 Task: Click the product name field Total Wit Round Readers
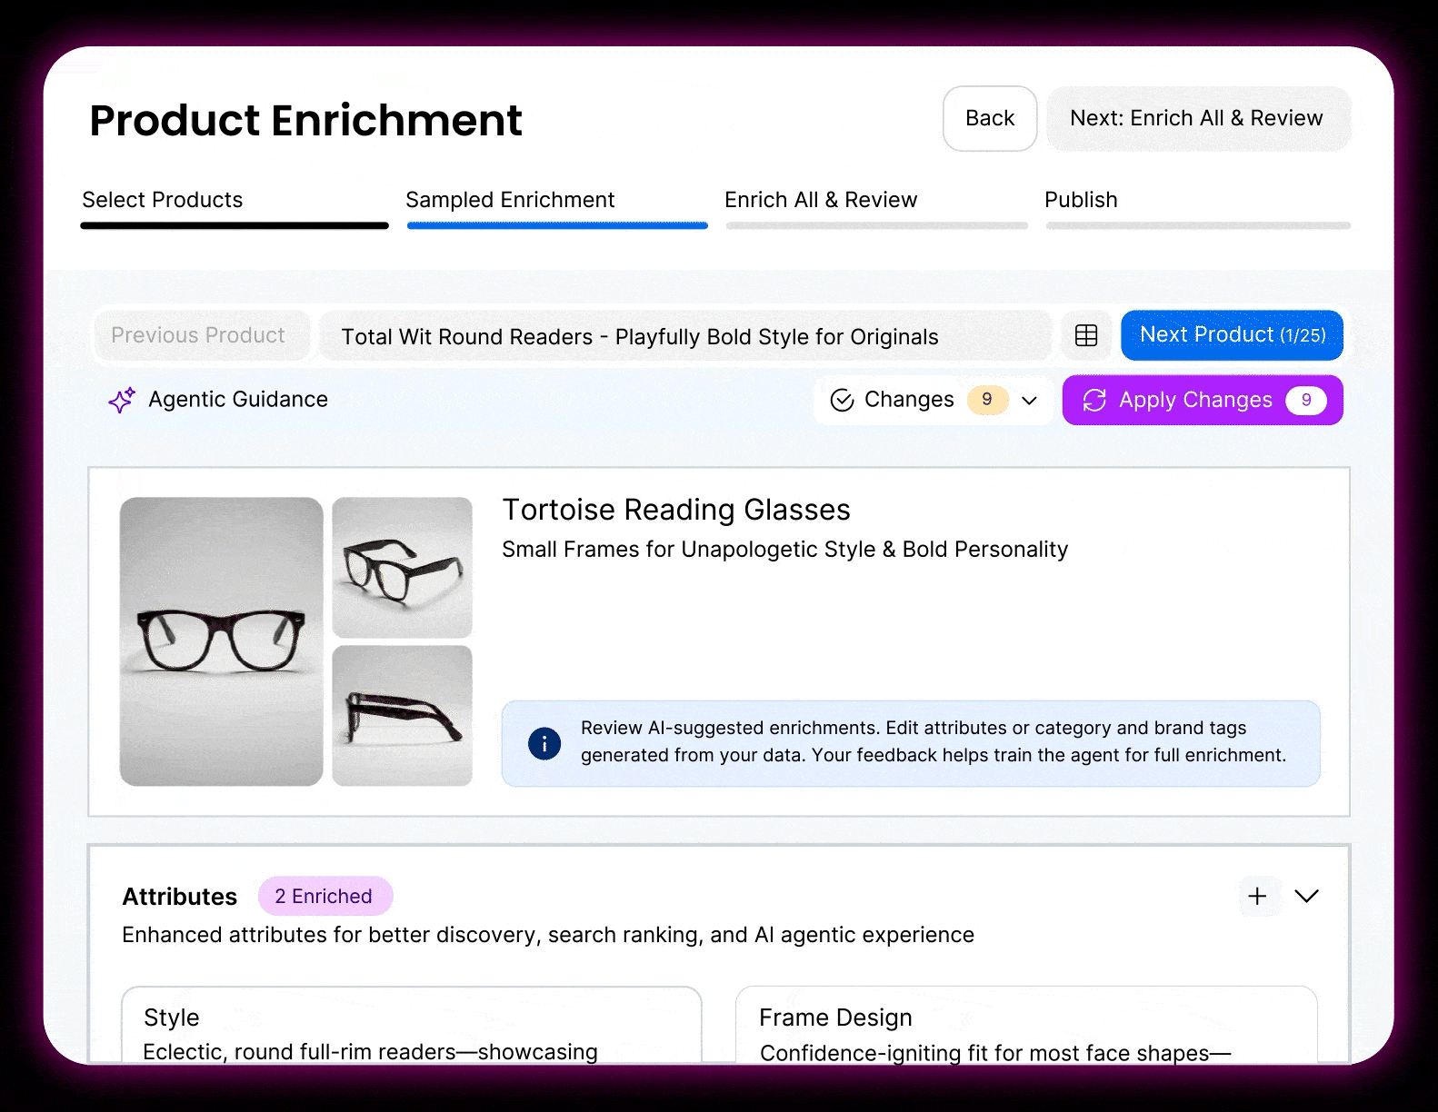(685, 336)
